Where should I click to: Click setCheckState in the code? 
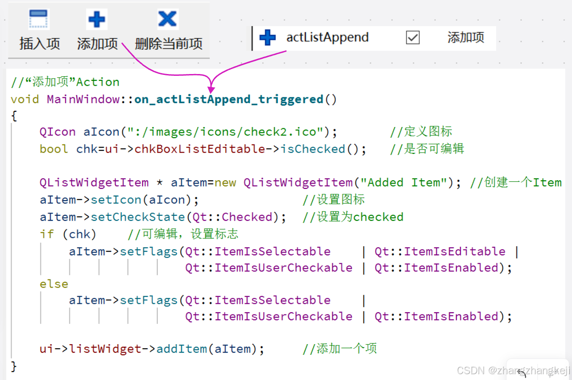click(x=138, y=217)
